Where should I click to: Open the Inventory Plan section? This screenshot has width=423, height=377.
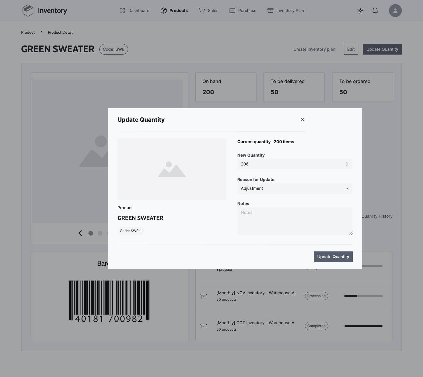[x=286, y=11]
